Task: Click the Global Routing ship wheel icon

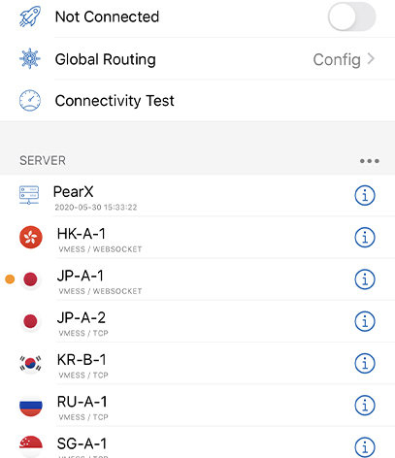Action: tap(30, 59)
